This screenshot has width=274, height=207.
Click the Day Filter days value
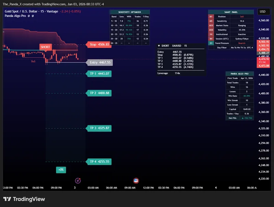242,48
